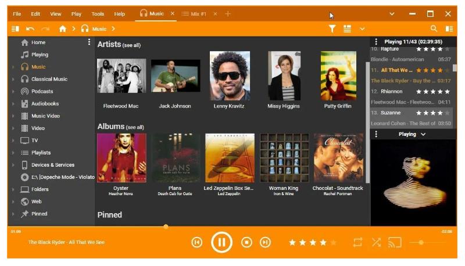465x266 pixels.
Task: Toggle the left panel layout icon
Action: pyautogui.click(x=15, y=28)
